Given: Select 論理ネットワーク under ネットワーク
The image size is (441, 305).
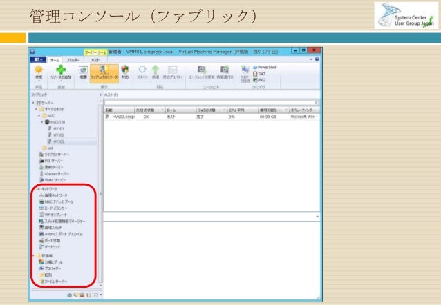Looking at the screenshot, I should coord(53,195).
